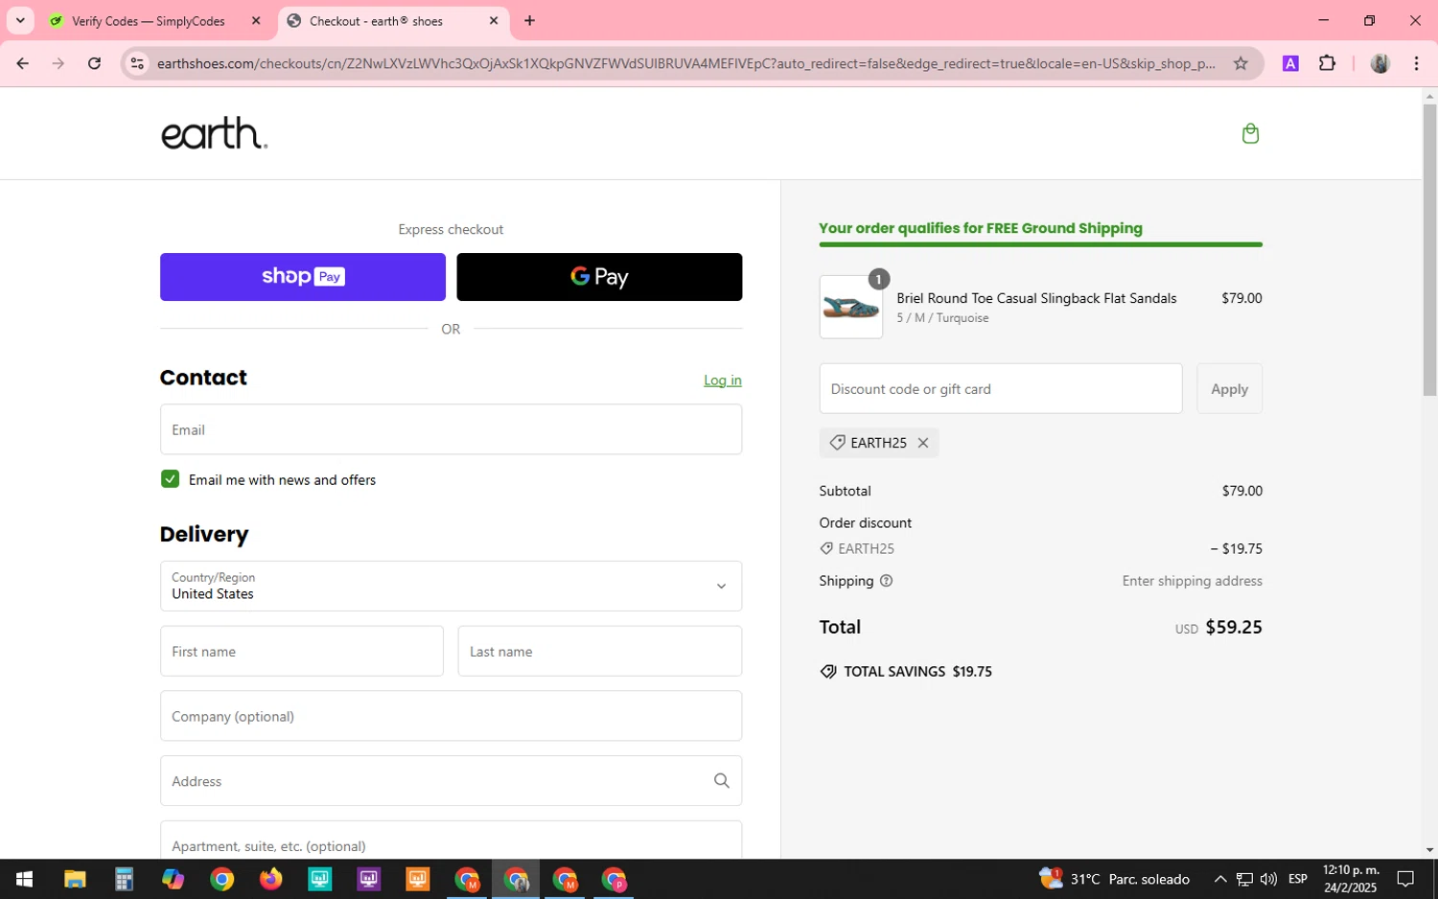Click Briel Round Toe Casual Slingback product name

(1036, 298)
